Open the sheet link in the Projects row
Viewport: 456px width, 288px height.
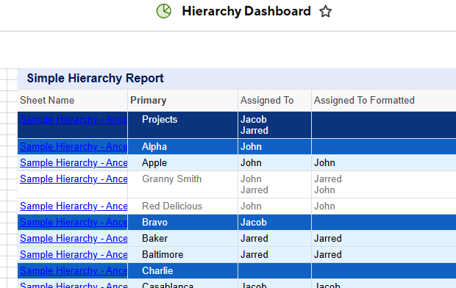point(74,120)
